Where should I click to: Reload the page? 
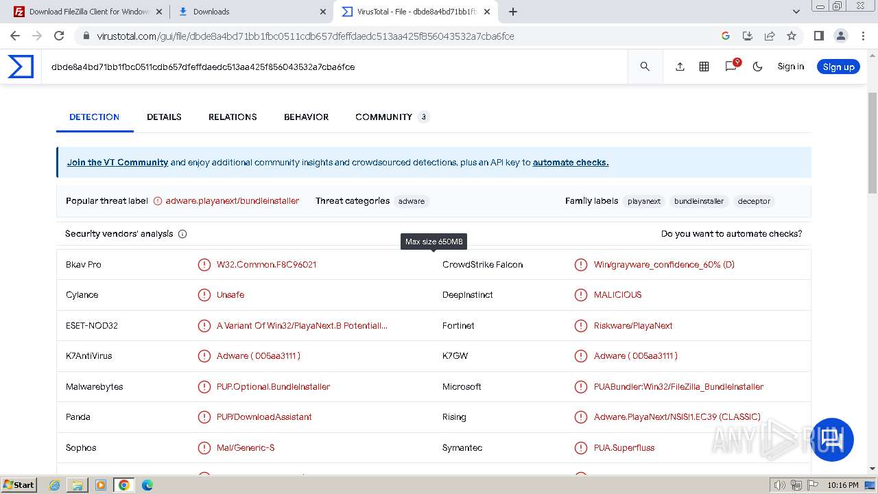click(x=59, y=36)
